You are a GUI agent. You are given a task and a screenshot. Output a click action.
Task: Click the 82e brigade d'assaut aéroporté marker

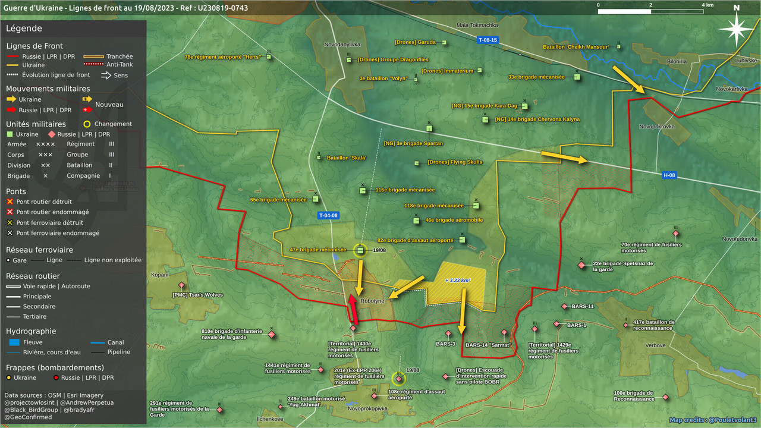[x=462, y=240]
